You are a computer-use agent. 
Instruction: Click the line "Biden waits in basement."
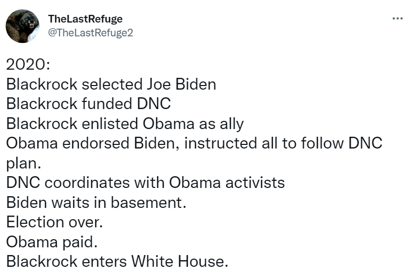[x=96, y=202]
